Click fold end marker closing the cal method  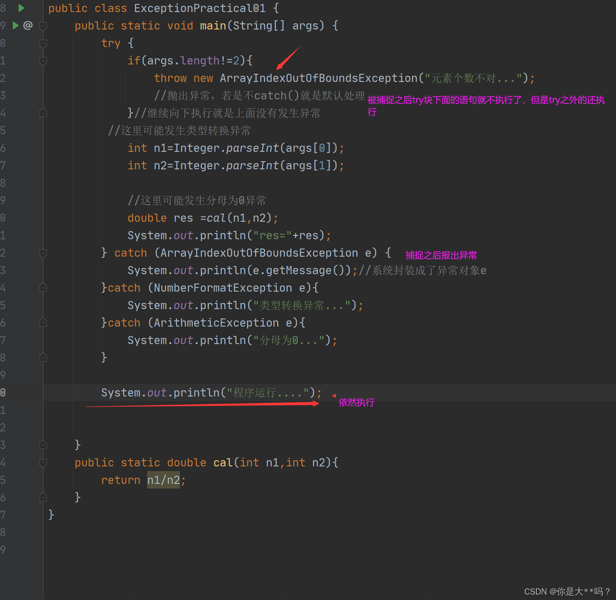point(43,497)
